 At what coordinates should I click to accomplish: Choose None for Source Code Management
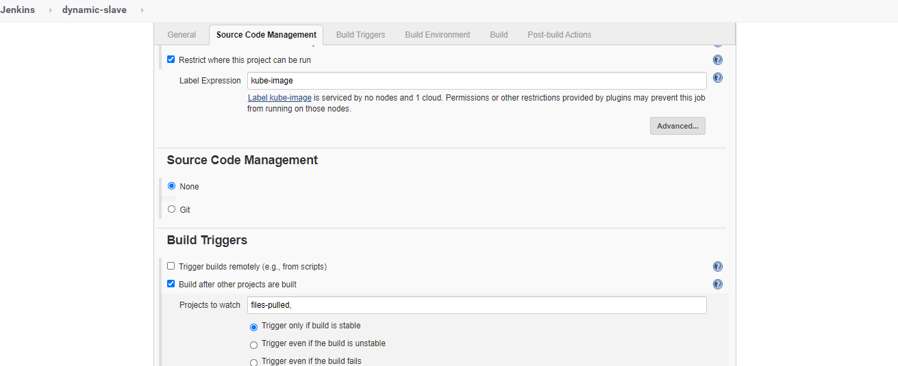click(172, 186)
